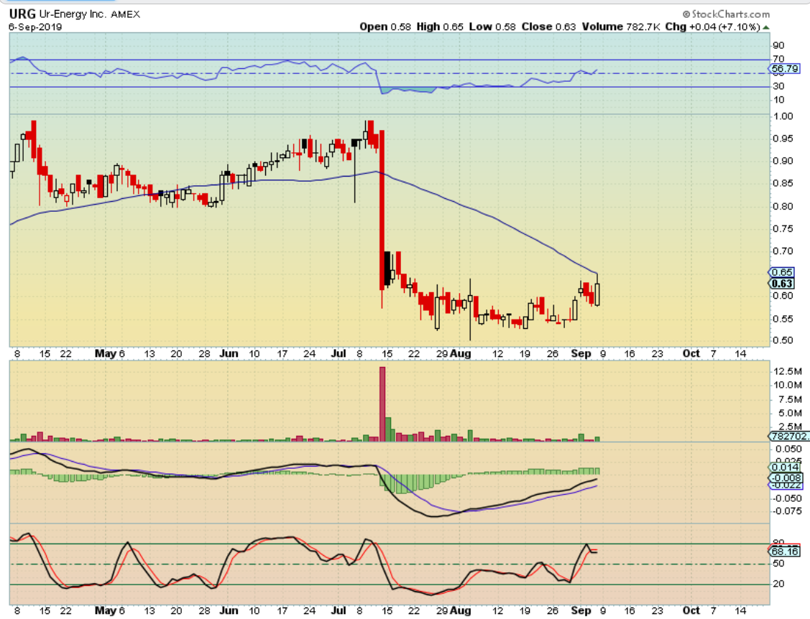This screenshot has height=619, width=810.
Task: Click the 0.014 MACD histogram tag
Action: 786,467
